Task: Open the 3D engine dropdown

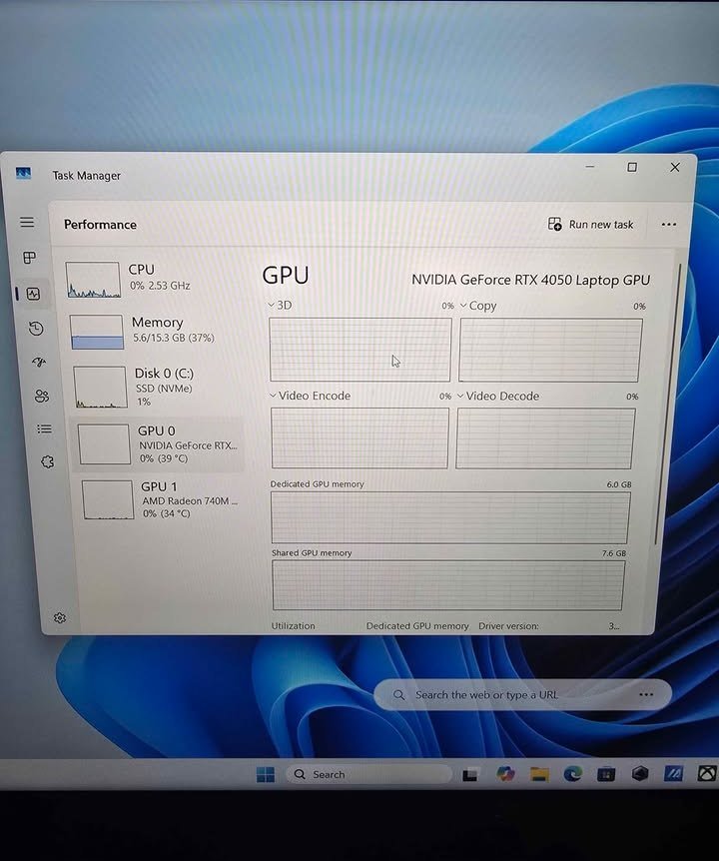Action: click(x=280, y=305)
